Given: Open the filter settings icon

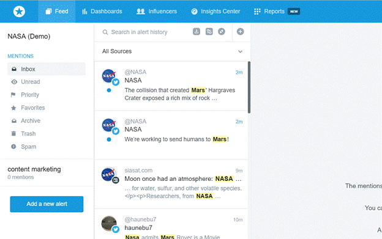Looking at the screenshot, I should coord(209,32).
